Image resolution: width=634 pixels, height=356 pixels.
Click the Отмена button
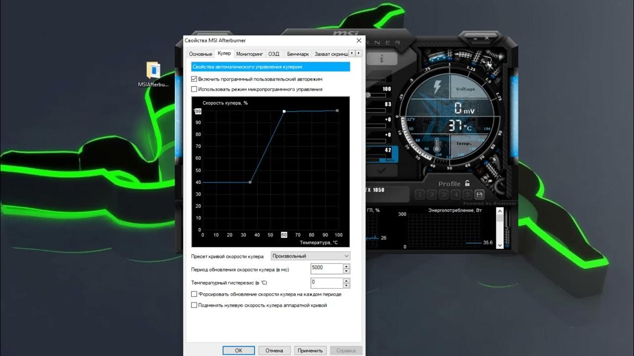click(x=274, y=350)
